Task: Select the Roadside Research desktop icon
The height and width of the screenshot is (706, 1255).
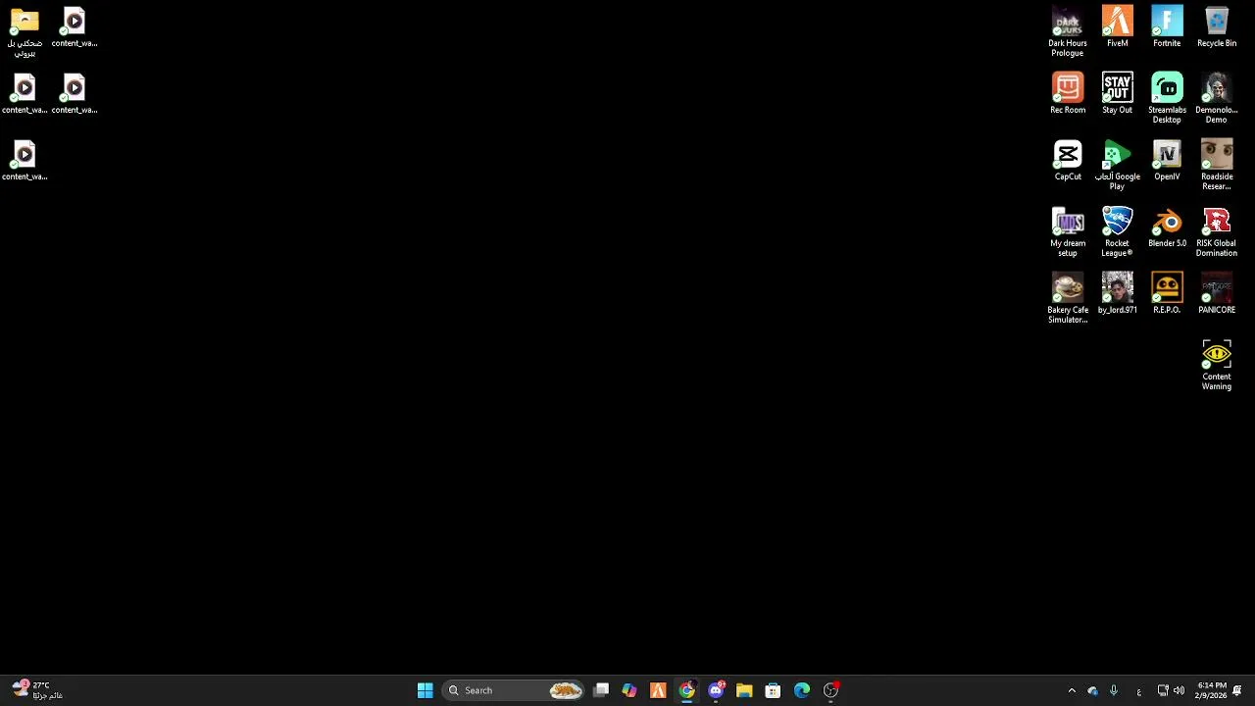Action: pos(1217,165)
